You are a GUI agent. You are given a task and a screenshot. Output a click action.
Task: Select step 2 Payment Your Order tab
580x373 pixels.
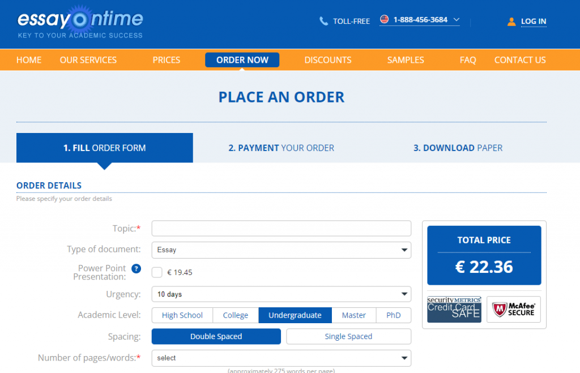point(282,148)
